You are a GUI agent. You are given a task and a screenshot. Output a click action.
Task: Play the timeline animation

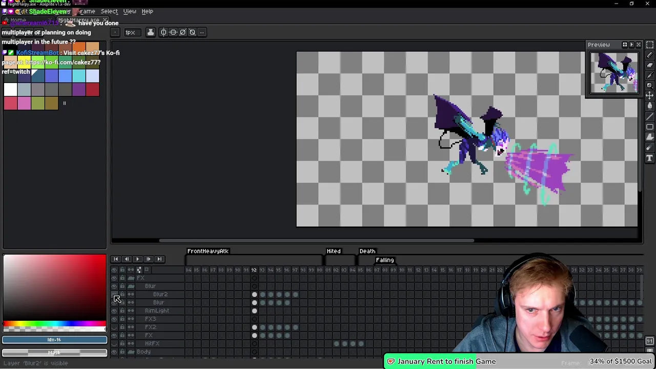(x=137, y=259)
